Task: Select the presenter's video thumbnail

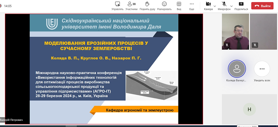Action: [x=235, y=32]
